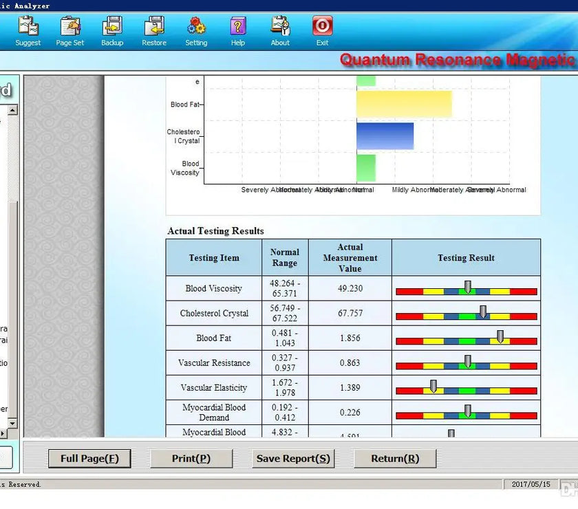Click the red Exit icon
This screenshot has width=578, height=509.
click(322, 31)
